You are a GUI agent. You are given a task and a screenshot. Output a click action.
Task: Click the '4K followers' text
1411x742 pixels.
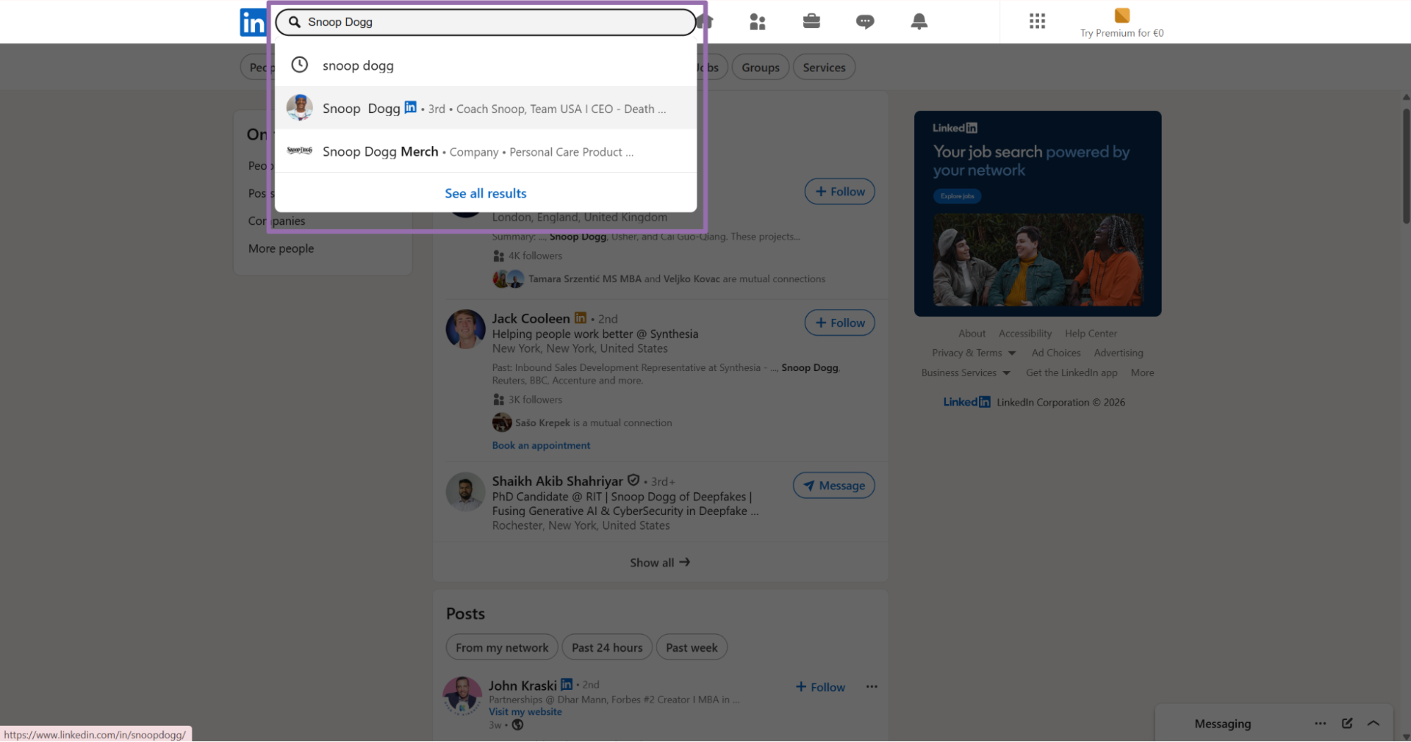coord(535,255)
